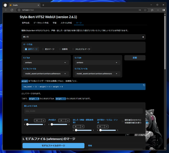Open model A's モデルファイル safetensors dropdown
Viewport: 169px width, 153px height.
pos(46,74)
